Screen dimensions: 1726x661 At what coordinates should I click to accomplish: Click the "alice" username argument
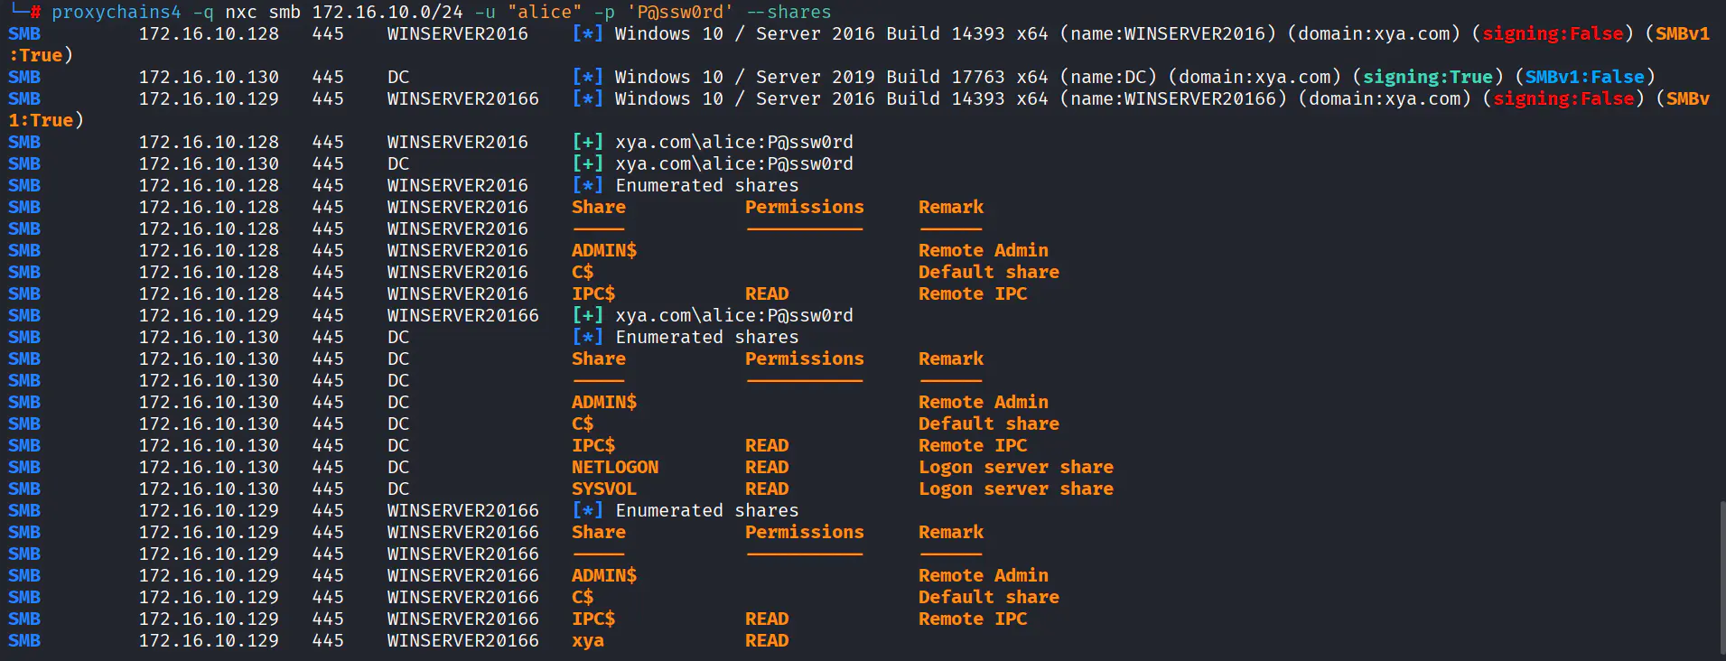[544, 12]
